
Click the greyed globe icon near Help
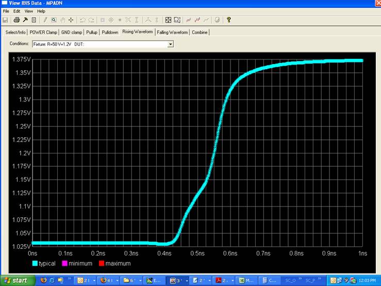217,20
